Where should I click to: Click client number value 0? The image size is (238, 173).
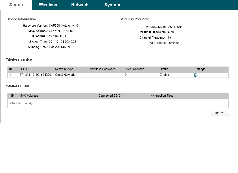125,75
